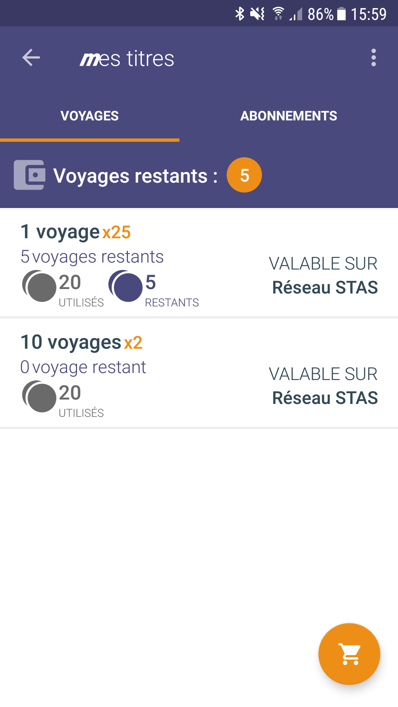The image size is (398, 707).
Task: Tap the wallet icon beside Voyages restants
Action: [29, 175]
